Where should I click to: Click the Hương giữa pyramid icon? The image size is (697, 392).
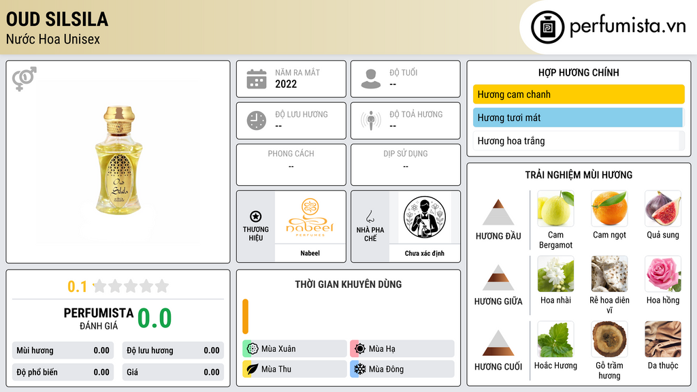[x=498, y=278]
